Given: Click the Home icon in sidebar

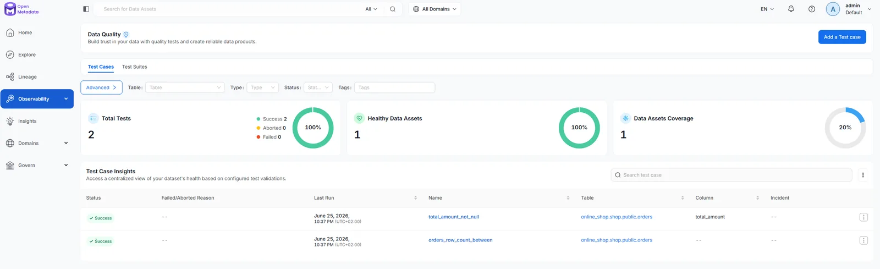Looking at the screenshot, I should (x=10, y=32).
